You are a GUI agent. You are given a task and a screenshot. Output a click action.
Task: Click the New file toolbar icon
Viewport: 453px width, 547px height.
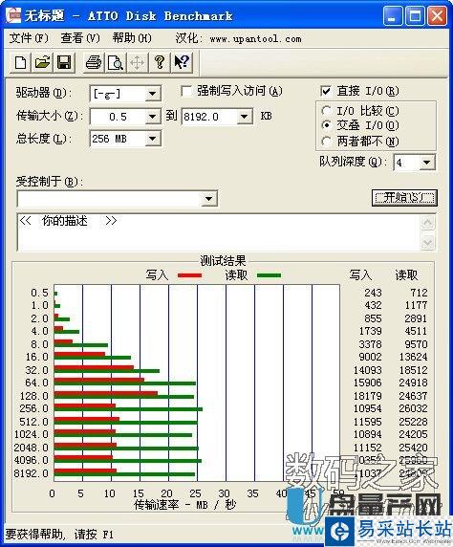pos(21,62)
